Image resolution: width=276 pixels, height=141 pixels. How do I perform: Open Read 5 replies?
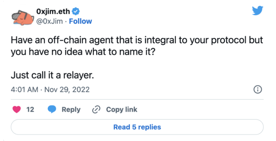click(137, 127)
